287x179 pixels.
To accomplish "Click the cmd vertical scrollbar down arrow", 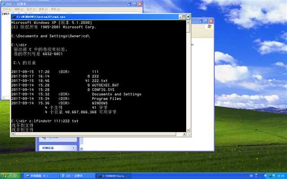I will coord(188,130).
